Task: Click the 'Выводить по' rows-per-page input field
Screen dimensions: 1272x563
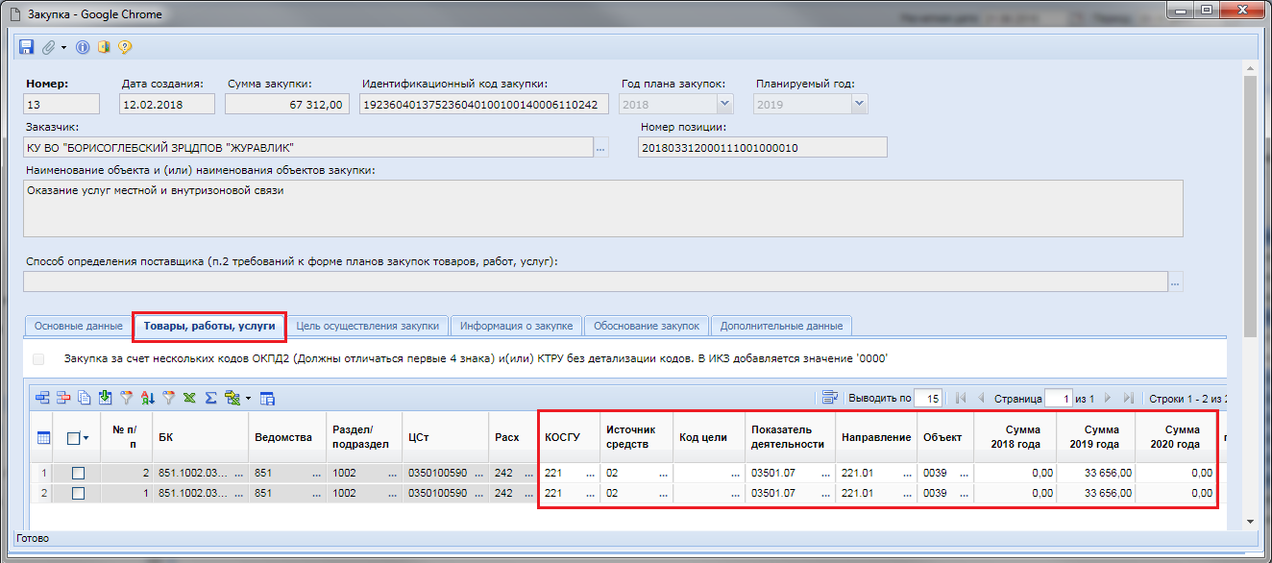Action: pyautogui.click(x=927, y=398)
